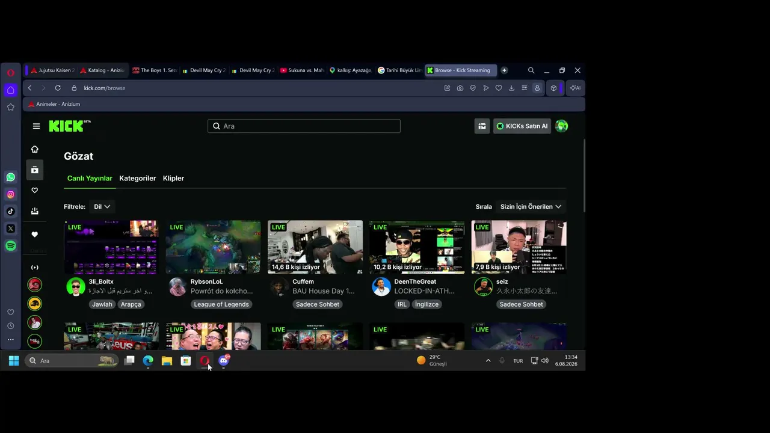Switch to the Katalog - Anizium tab

102,70
